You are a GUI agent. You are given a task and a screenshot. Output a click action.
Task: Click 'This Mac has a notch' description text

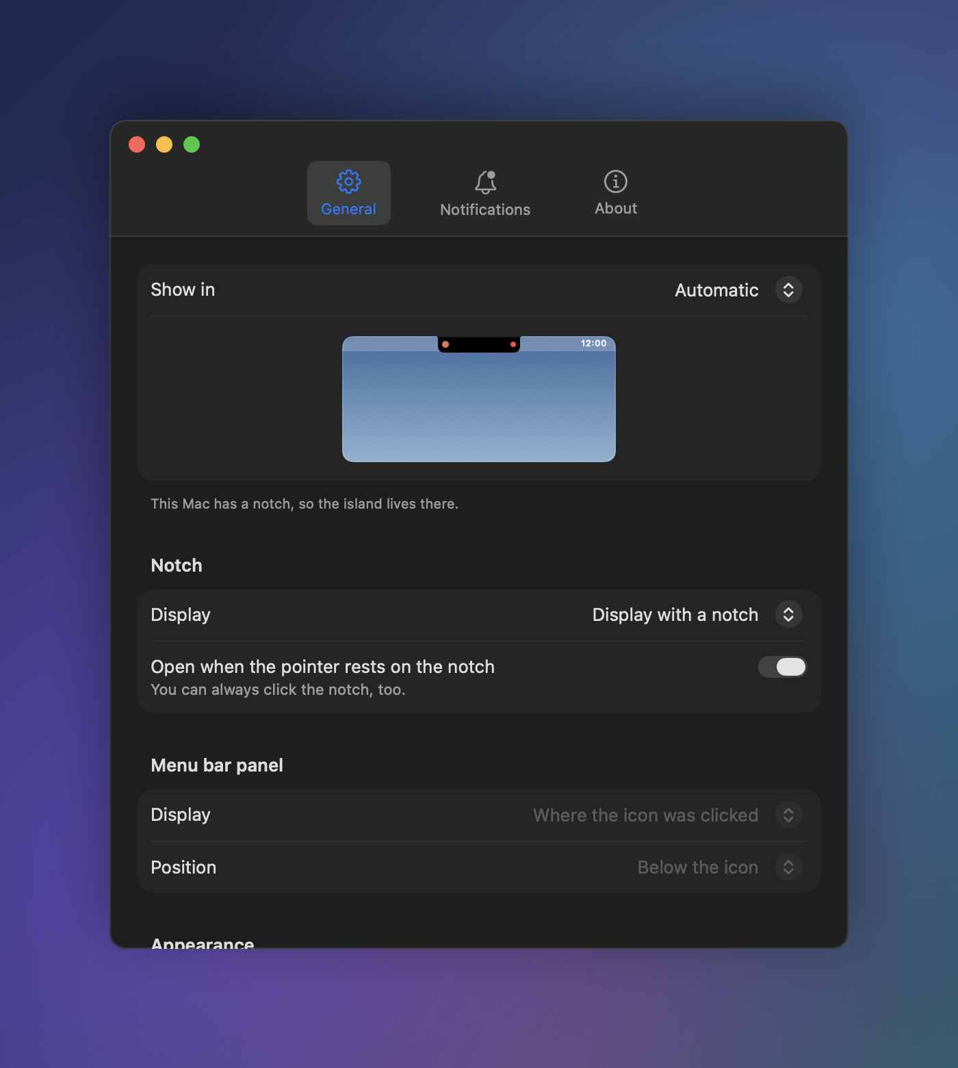click(x=305, y=504)
